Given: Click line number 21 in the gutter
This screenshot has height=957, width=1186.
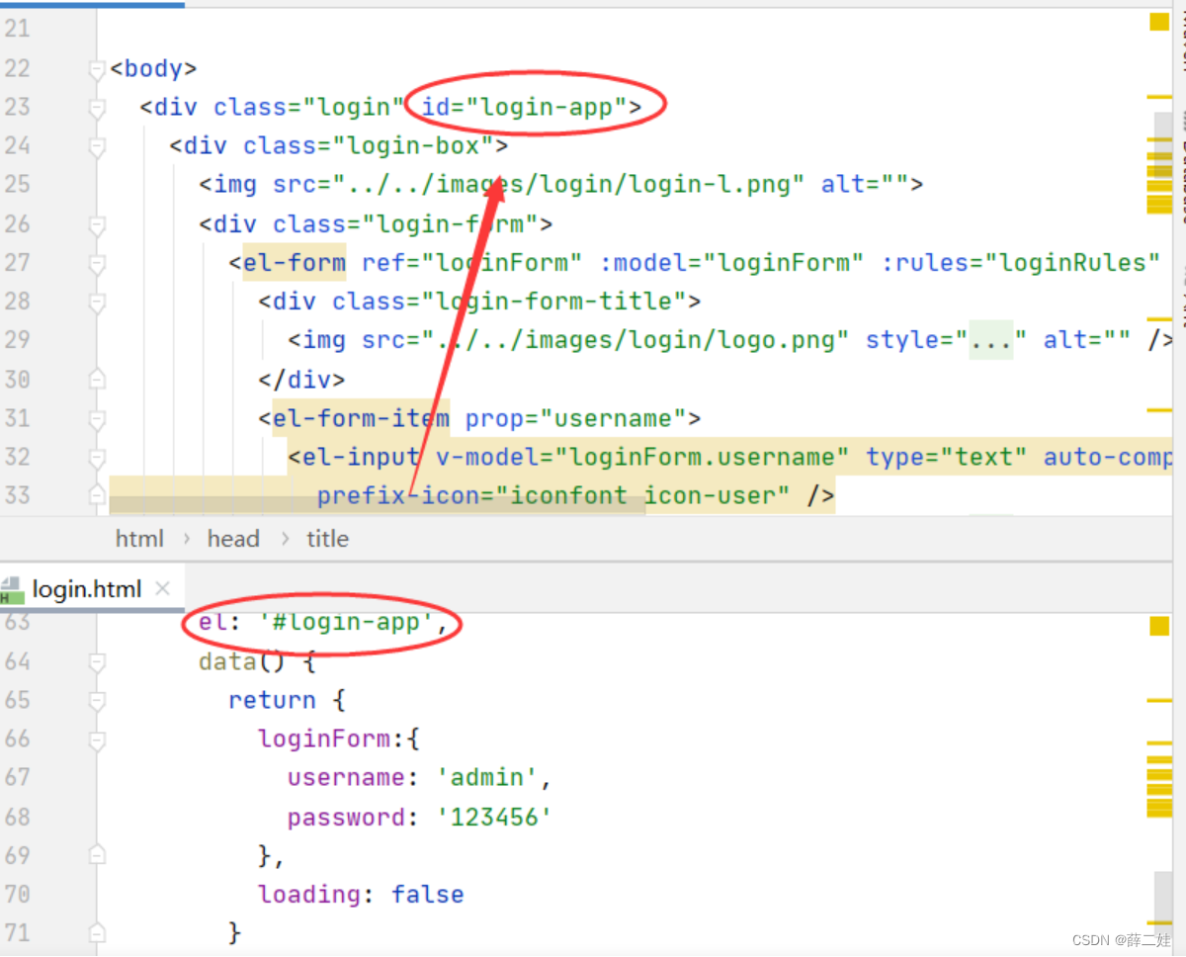Looking at the screenshot, I should click(x=17, y=30).
